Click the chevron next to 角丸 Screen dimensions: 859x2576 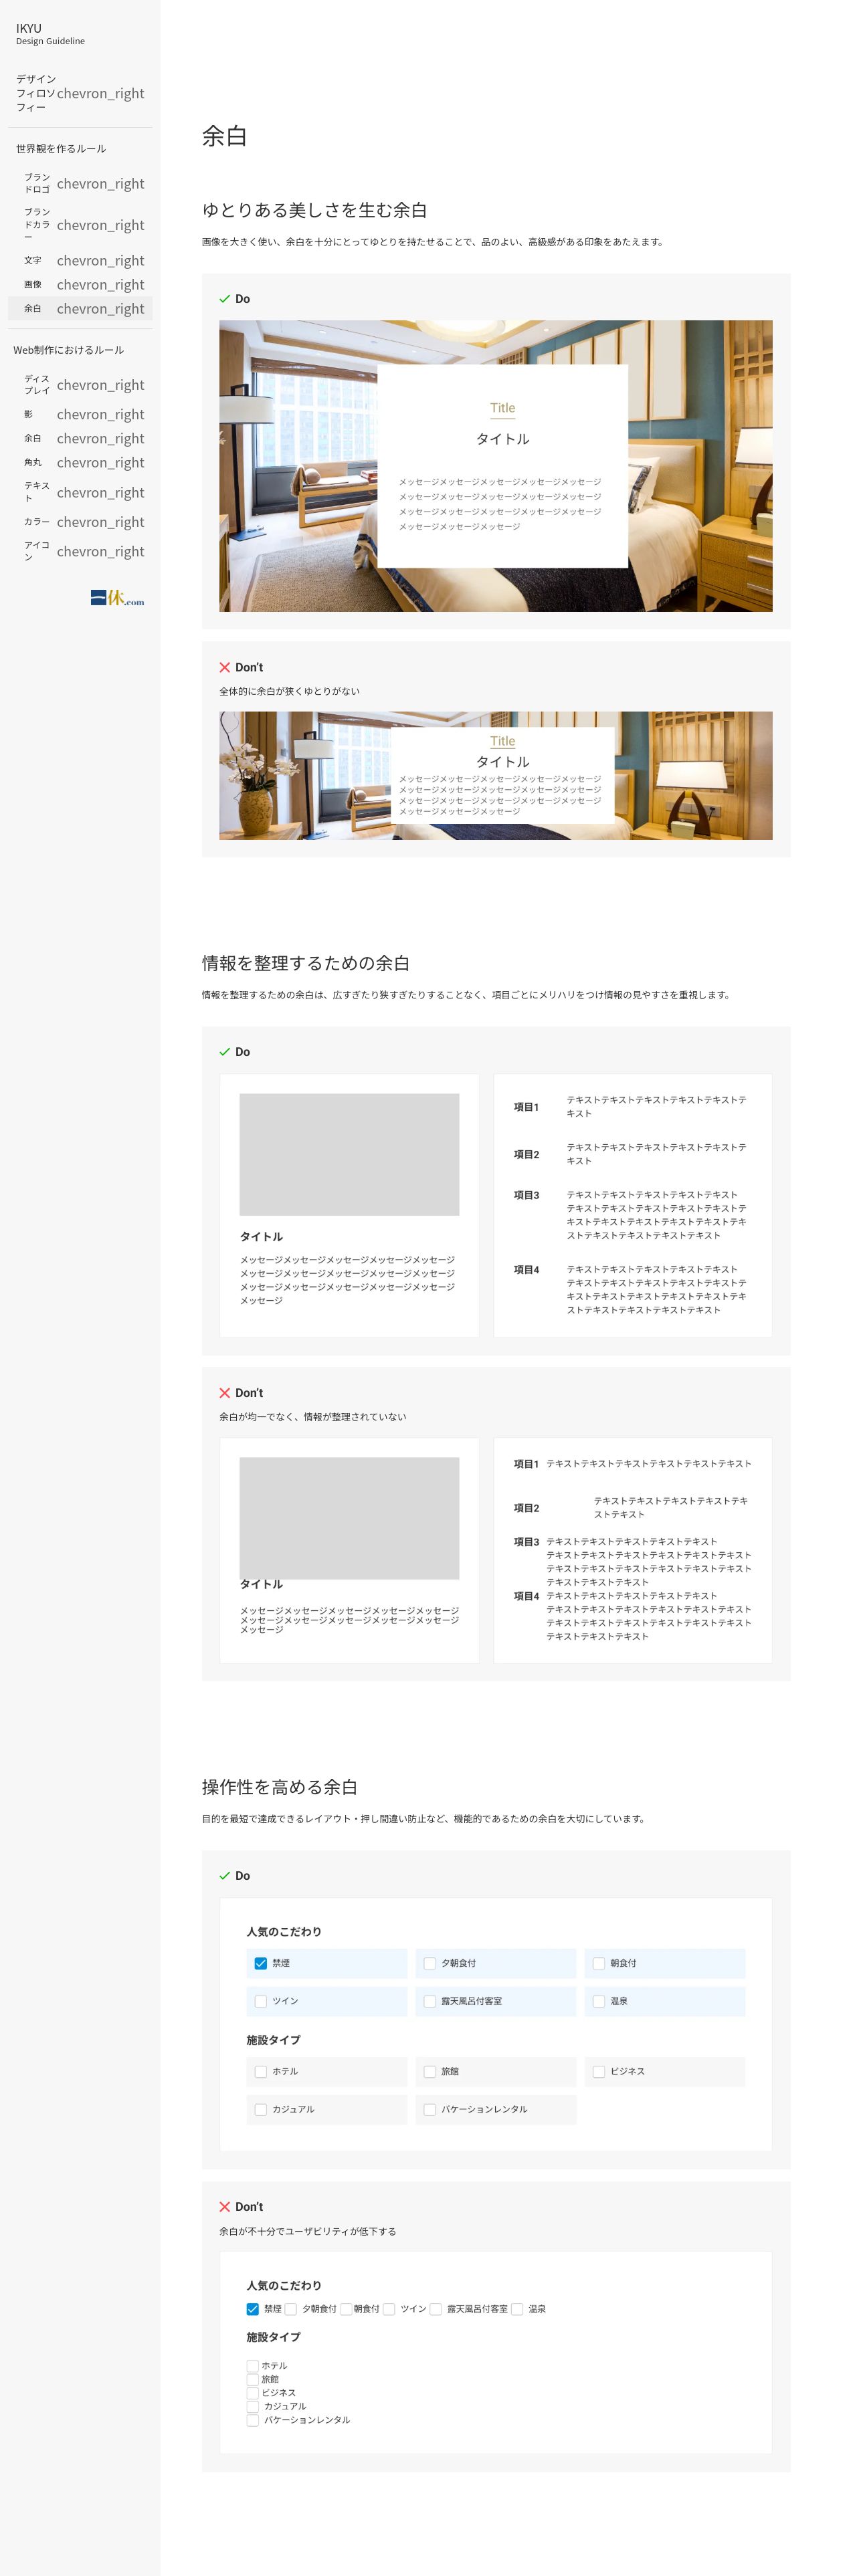coord(101,462)
